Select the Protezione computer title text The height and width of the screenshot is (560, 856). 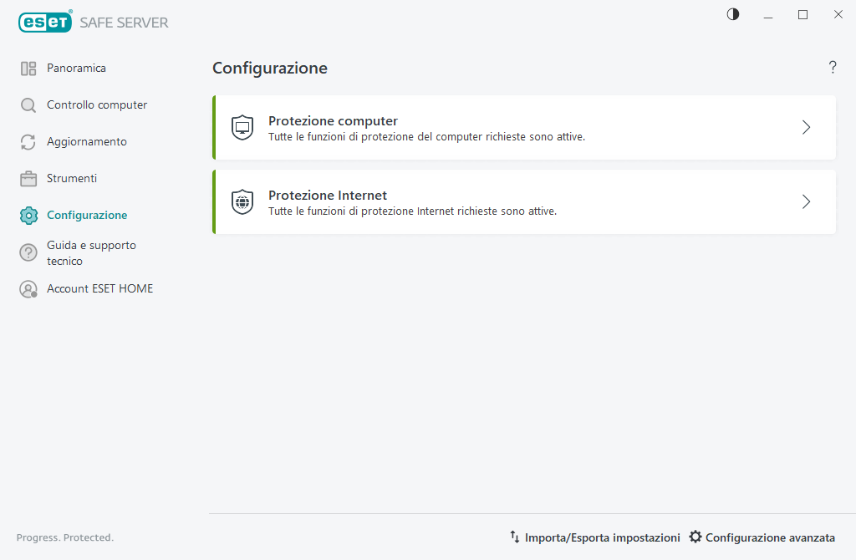[x=333, y=121]
